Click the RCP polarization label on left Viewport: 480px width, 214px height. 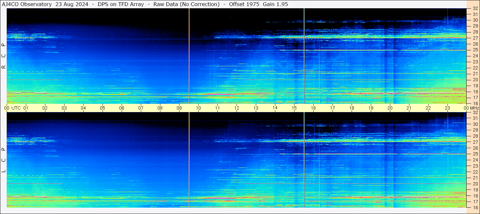[x=4, y=56]
